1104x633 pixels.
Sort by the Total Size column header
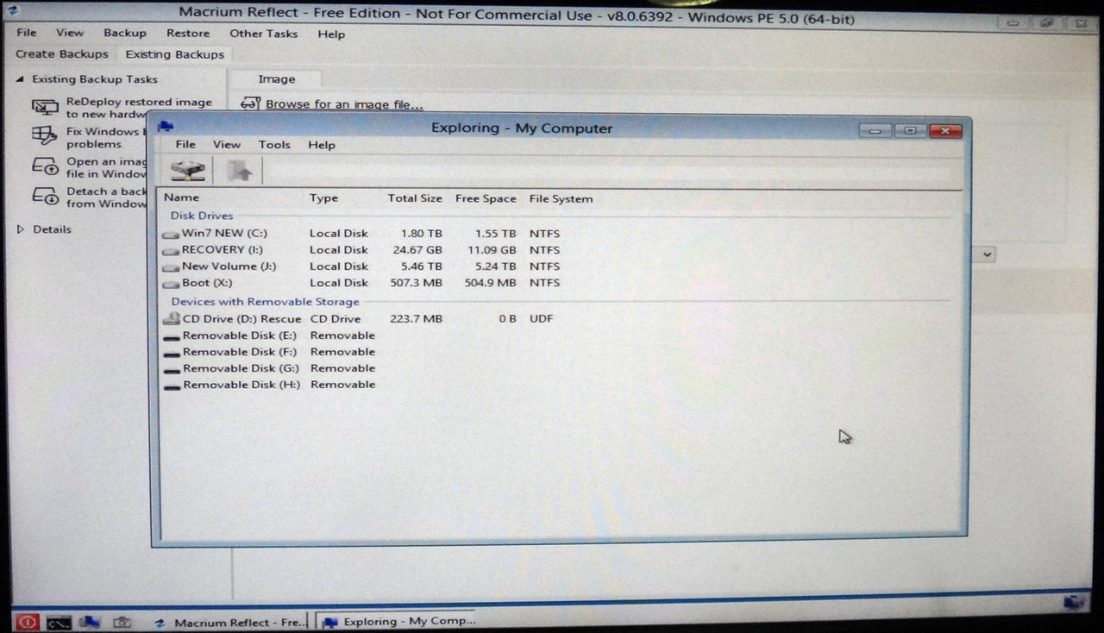415,198
